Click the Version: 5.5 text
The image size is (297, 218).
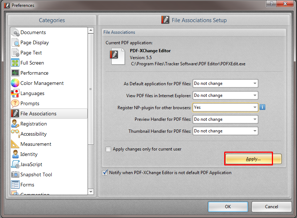141,58
